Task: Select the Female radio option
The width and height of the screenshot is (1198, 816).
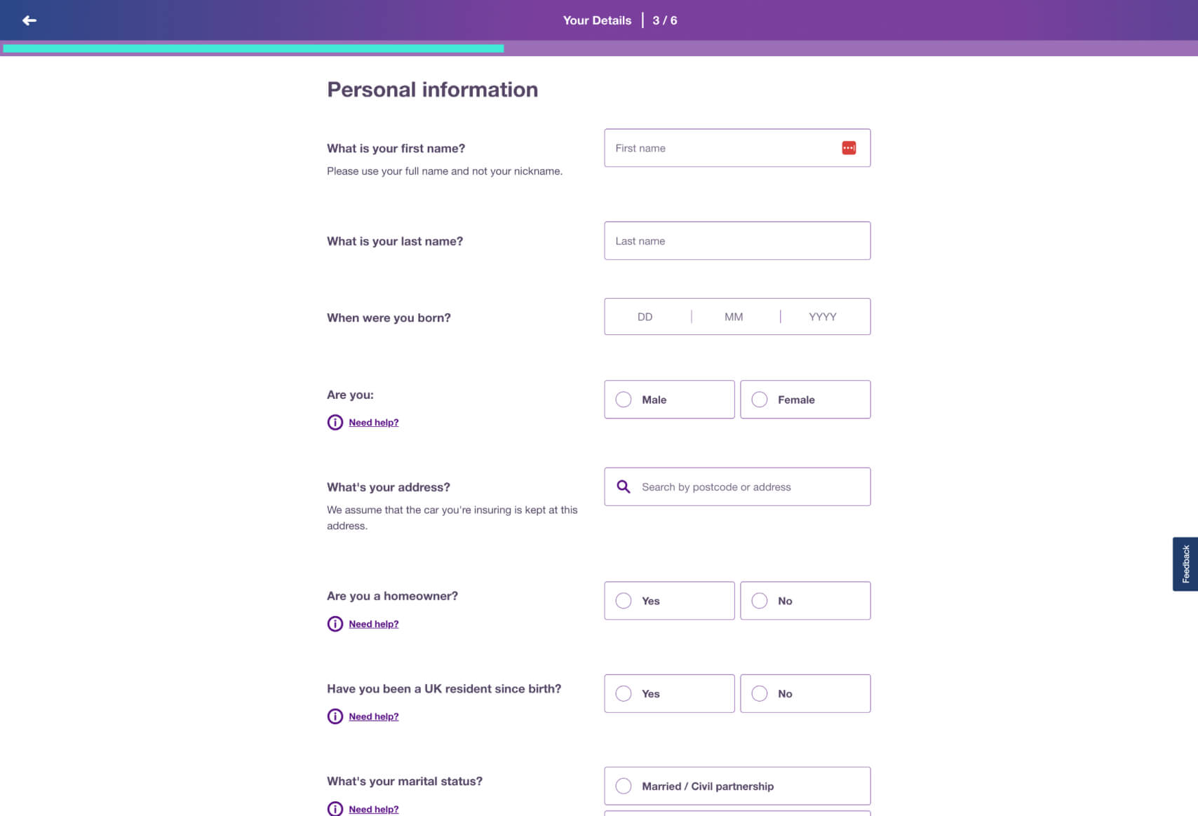Action: (x=805, y=400)
